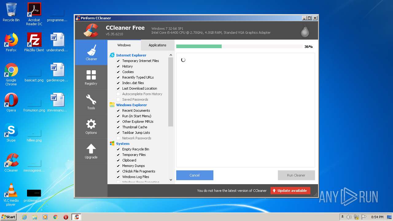Open the Windows Explorer folder taskbar icon
The image size is (393, 221).
[x=35, y=217]
